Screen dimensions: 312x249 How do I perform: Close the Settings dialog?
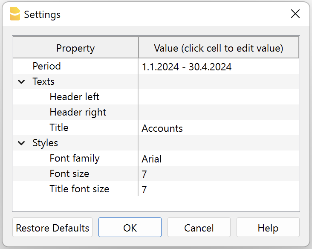point(295,14)
